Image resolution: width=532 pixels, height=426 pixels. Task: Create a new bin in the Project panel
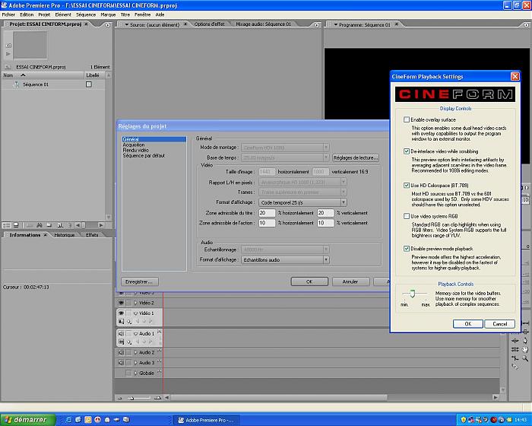tap(49, 225)
